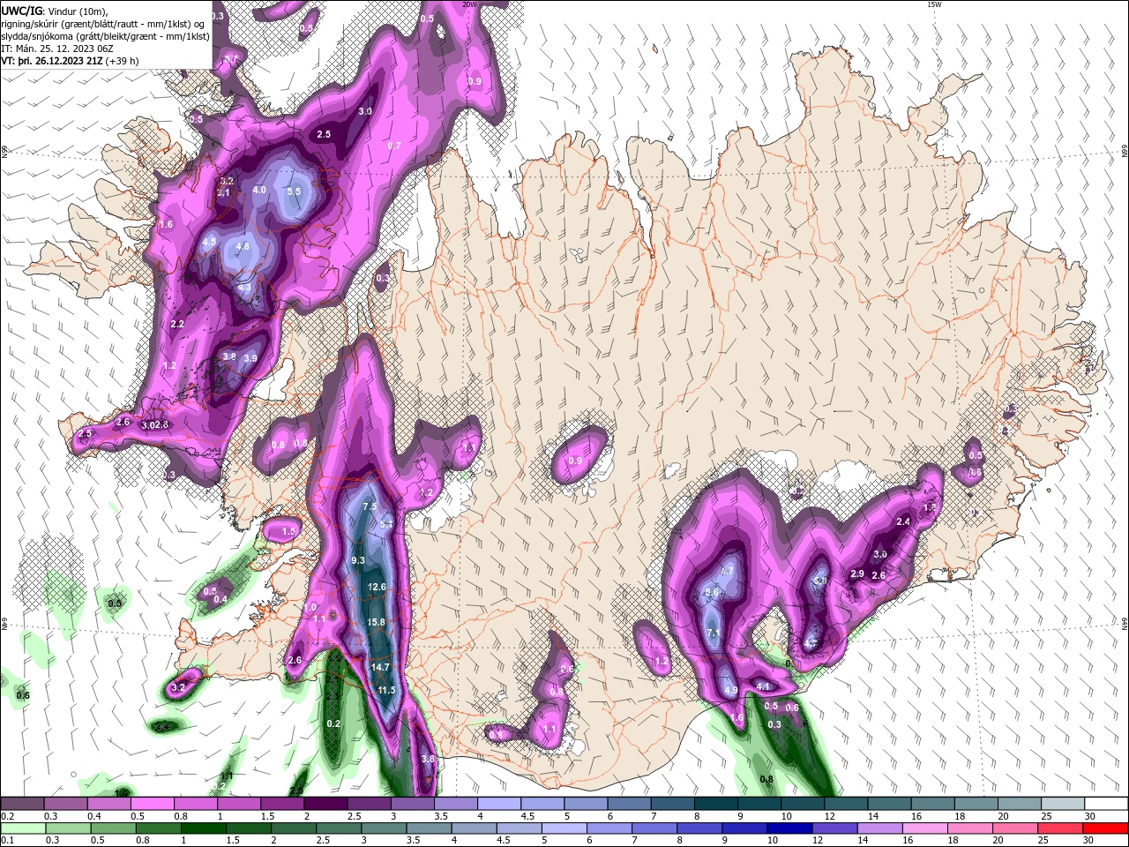Image resolution: width=1129 pixels, height=847 pixels.
Task: Select the rigning/skúrir legend description line
Action: [103, 24]
